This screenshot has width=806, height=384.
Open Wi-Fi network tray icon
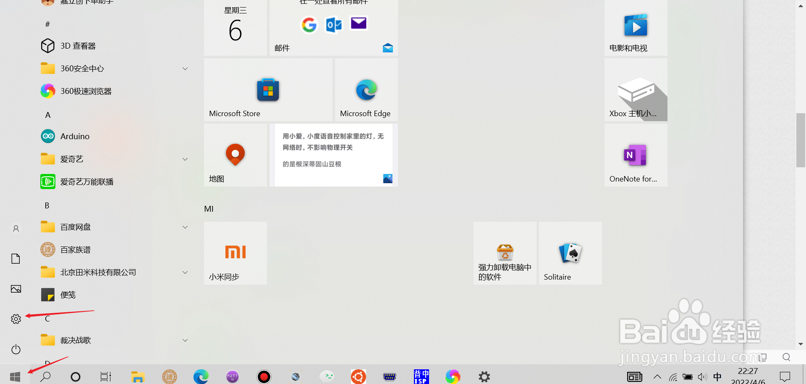[x=673, y=377]
